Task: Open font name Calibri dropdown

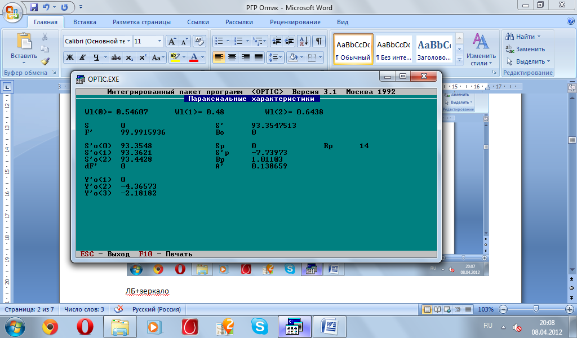Action: [x=129, y=41]
